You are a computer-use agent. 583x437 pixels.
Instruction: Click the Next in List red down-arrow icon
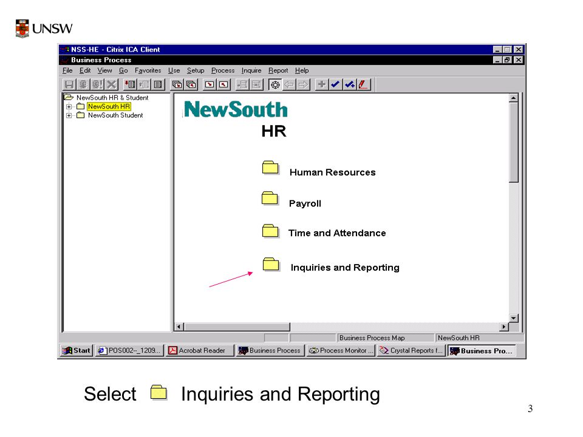click(130, 84)
